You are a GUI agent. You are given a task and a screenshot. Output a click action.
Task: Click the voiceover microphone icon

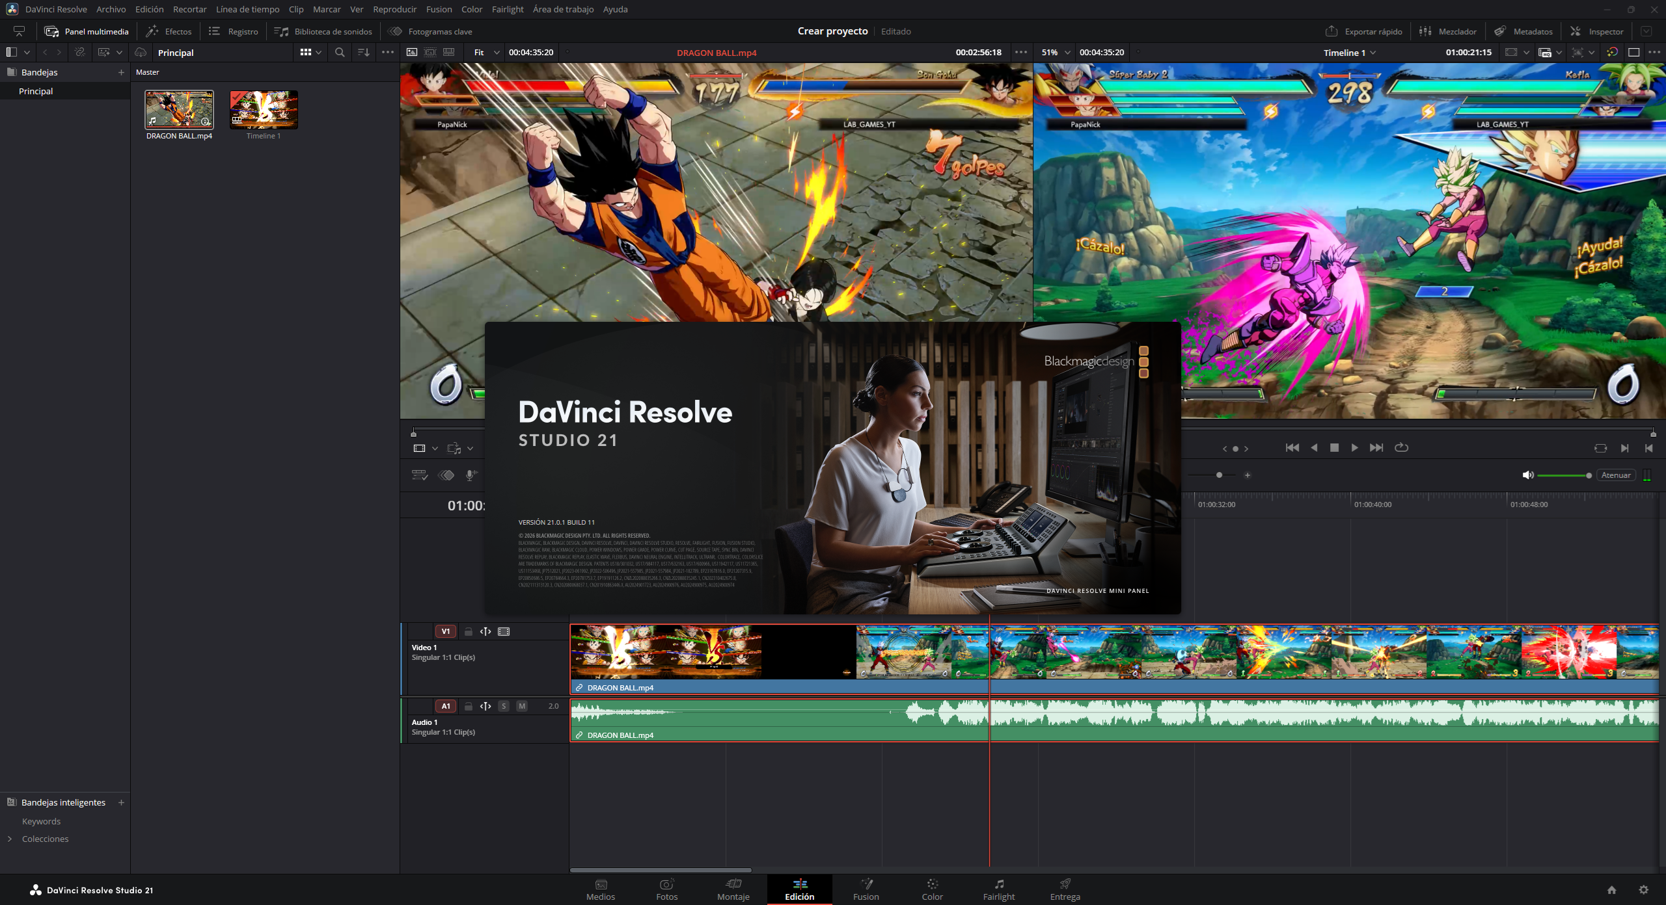click(x=471, y=475)
